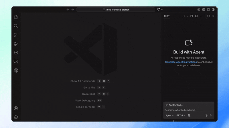The width and height of the screenshot is (229, 128).
Task: Click the Go to File shortcut text
Action: click(x=89, y=88)
